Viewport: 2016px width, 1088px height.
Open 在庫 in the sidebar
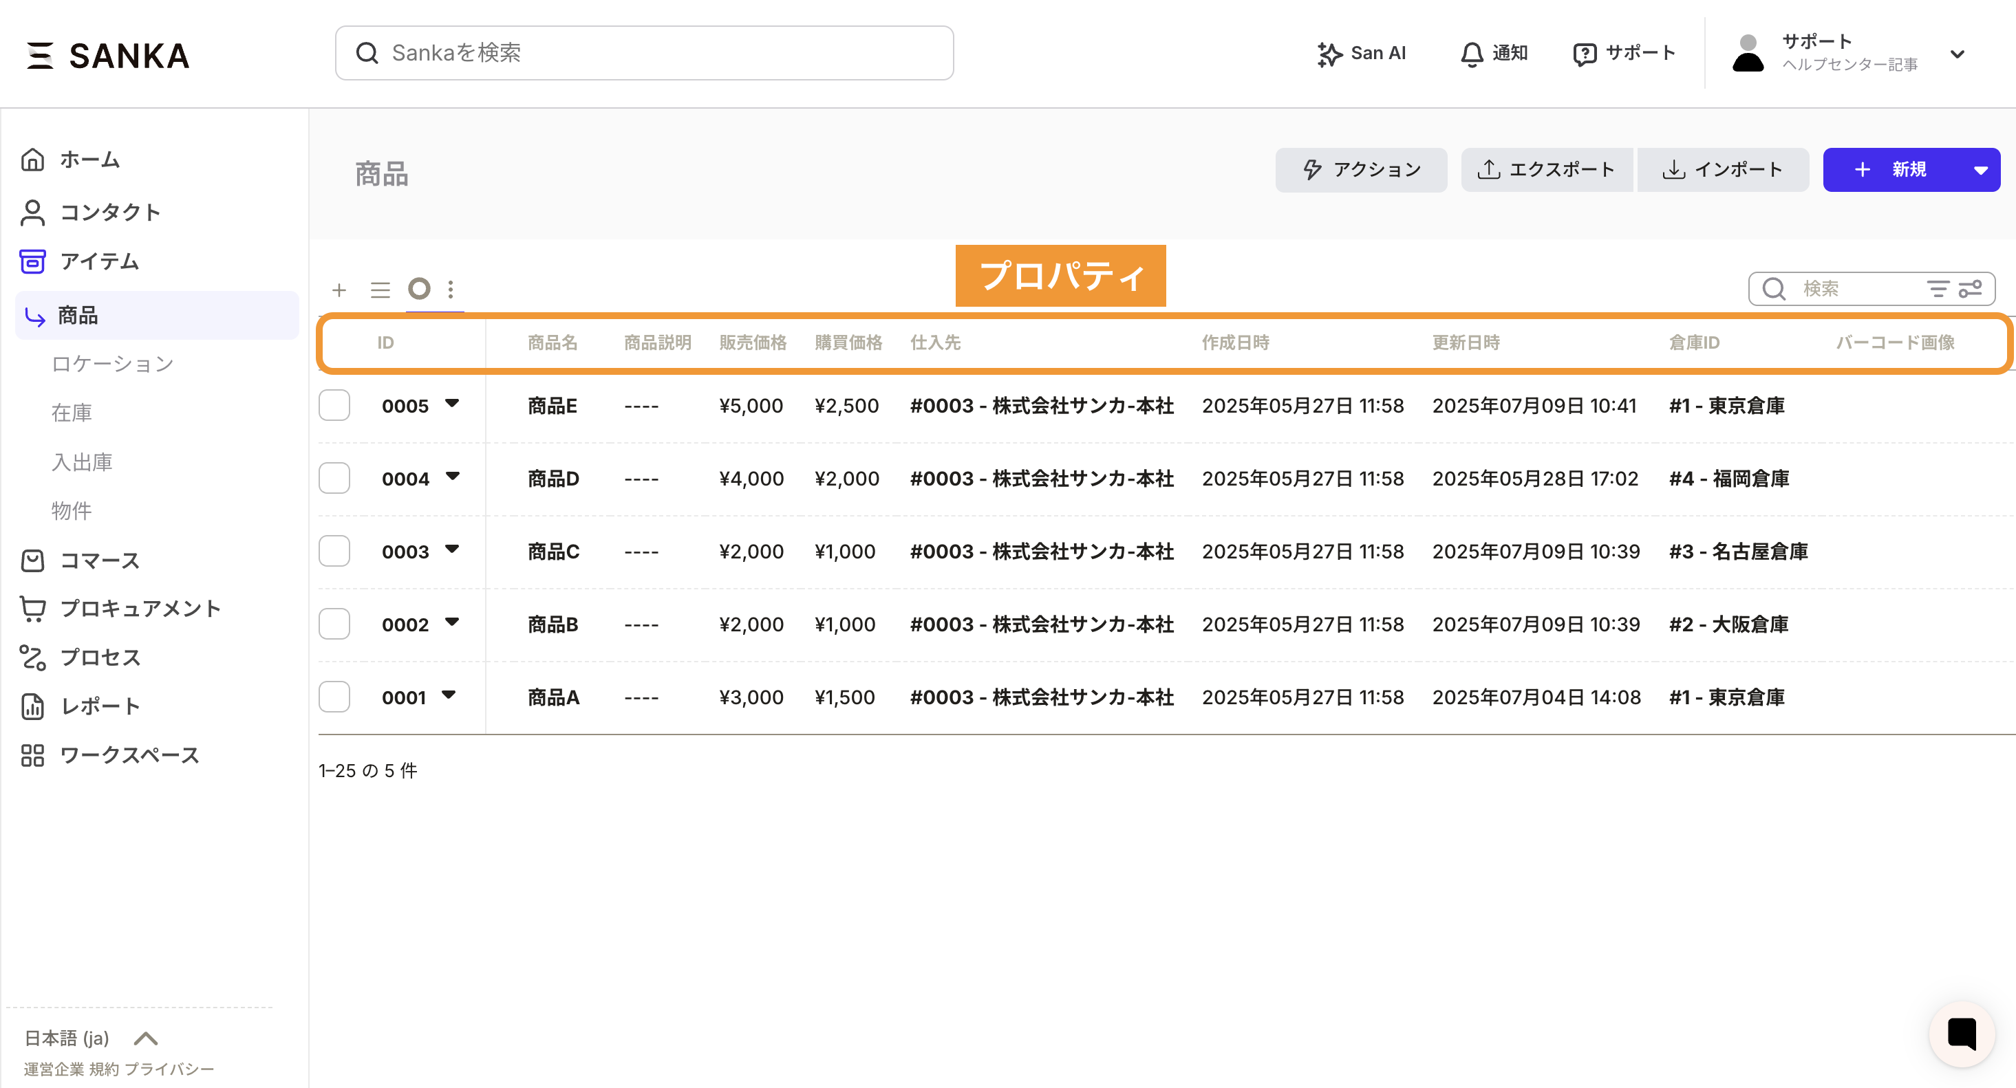[72, 412]
